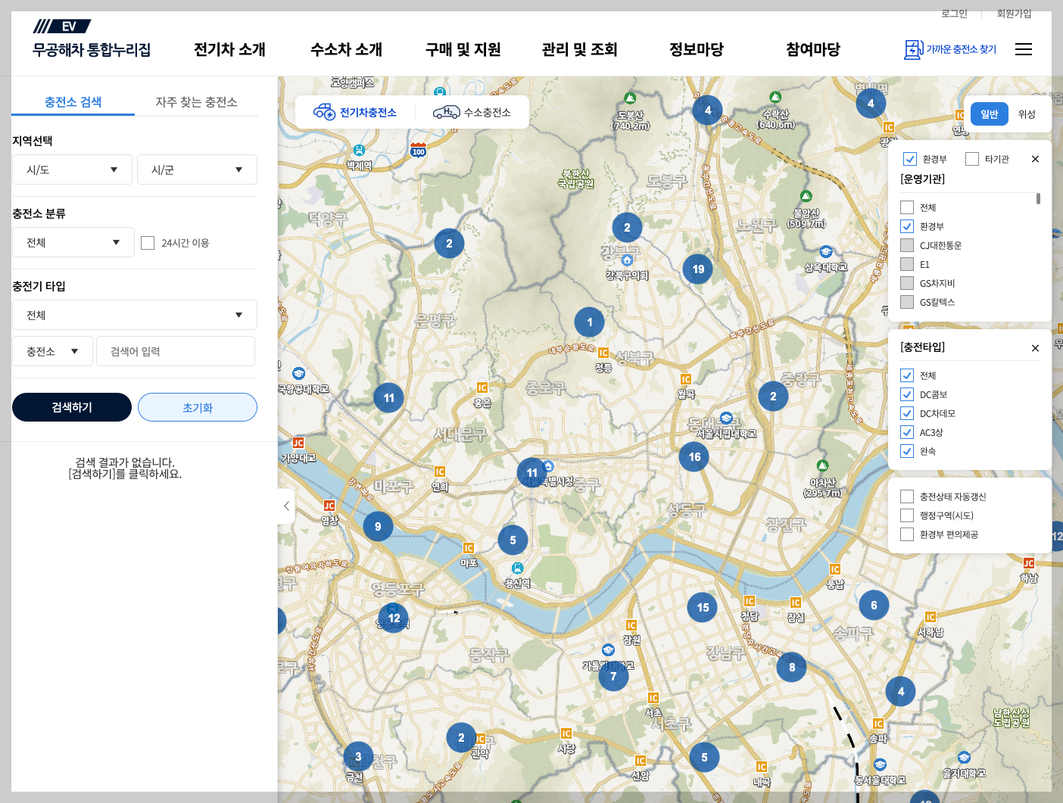The image size is (1063, 803).
Task: Click the electric car charger icon
Action: pos(325,112)
